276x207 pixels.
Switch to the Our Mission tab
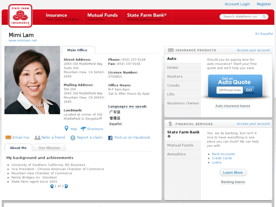click(49, 148)
